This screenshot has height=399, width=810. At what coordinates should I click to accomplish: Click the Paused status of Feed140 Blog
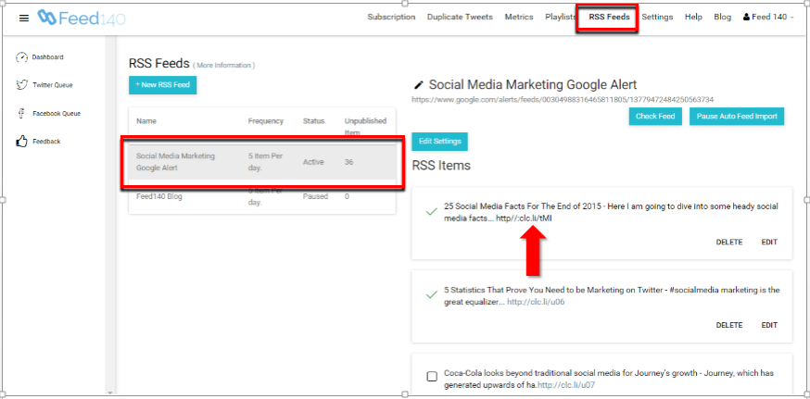[x=315, y=196]
